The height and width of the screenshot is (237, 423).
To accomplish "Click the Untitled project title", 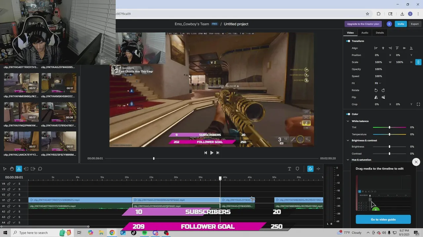I will click(x=236, y=24).
